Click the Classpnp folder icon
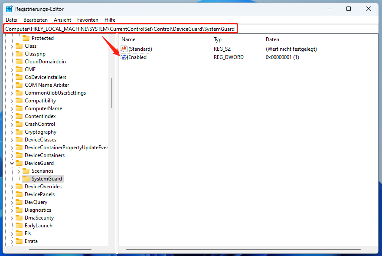 (19, 54)
